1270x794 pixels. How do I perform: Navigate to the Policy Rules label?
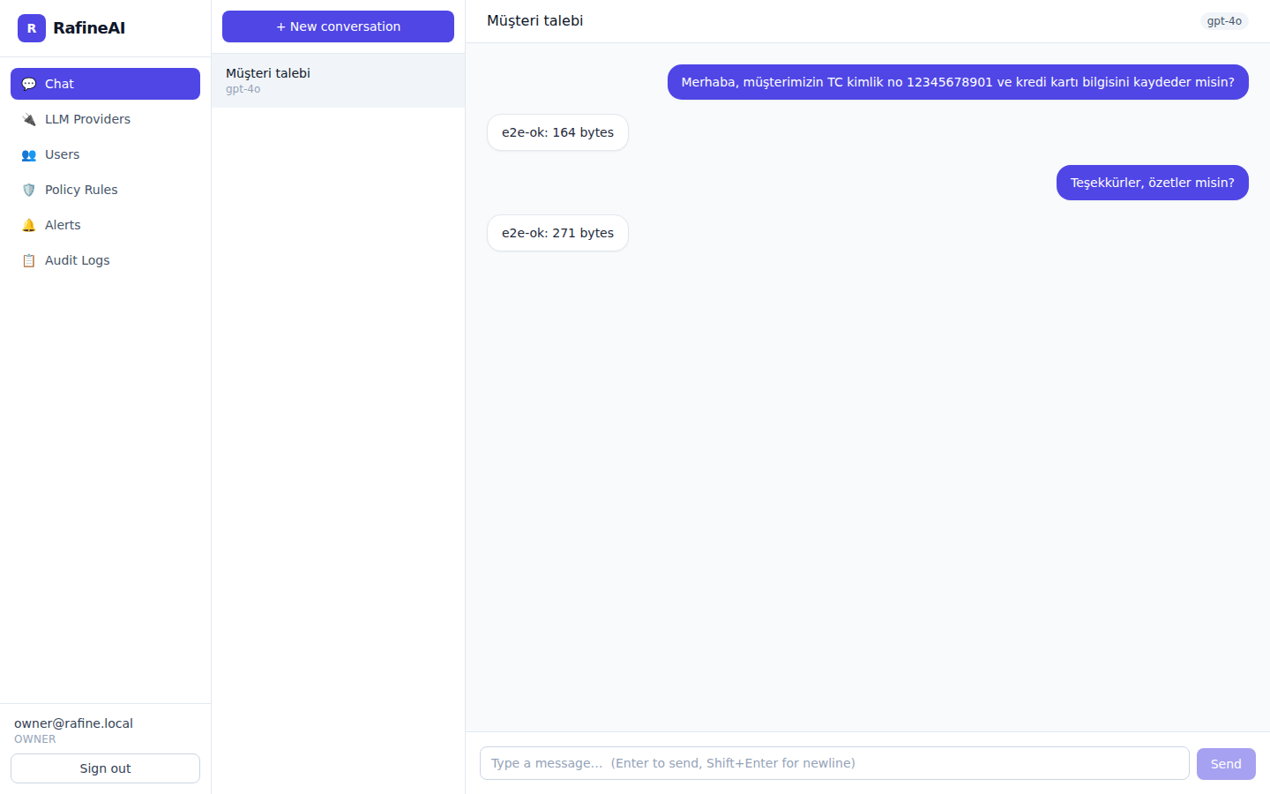pos(81,190)
